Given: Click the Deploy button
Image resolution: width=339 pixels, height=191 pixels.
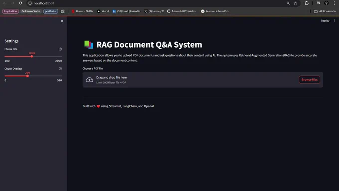Looking at the screenshot, I should pos(325,21).
